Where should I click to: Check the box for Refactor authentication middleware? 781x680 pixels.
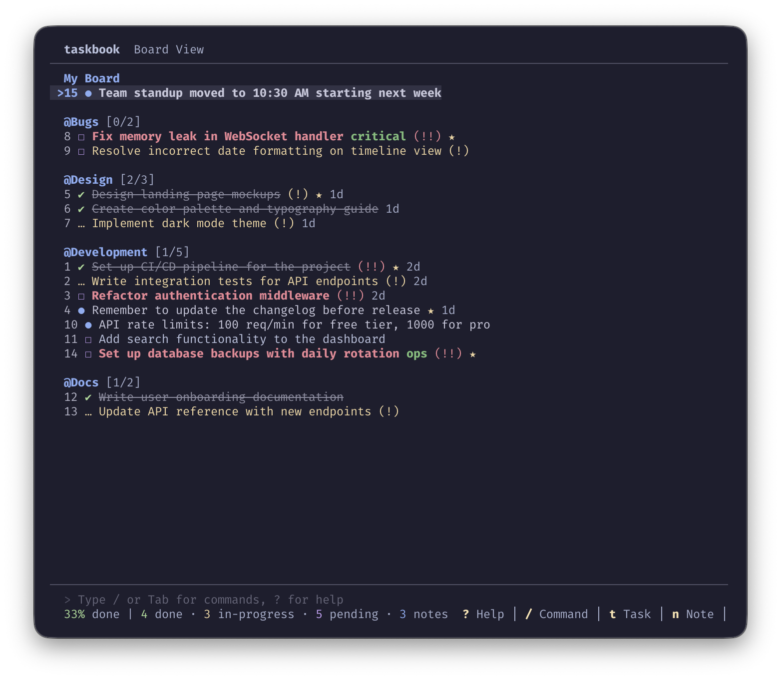[81, 296]
